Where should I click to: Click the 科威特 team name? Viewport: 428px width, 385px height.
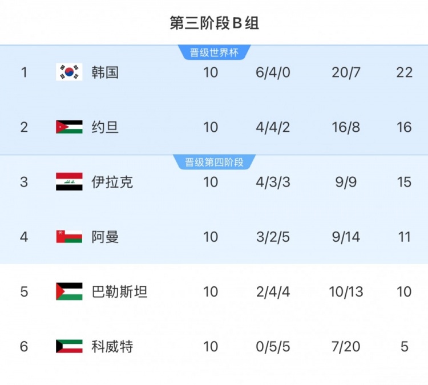pyautogui.click(x=112, y=346)
